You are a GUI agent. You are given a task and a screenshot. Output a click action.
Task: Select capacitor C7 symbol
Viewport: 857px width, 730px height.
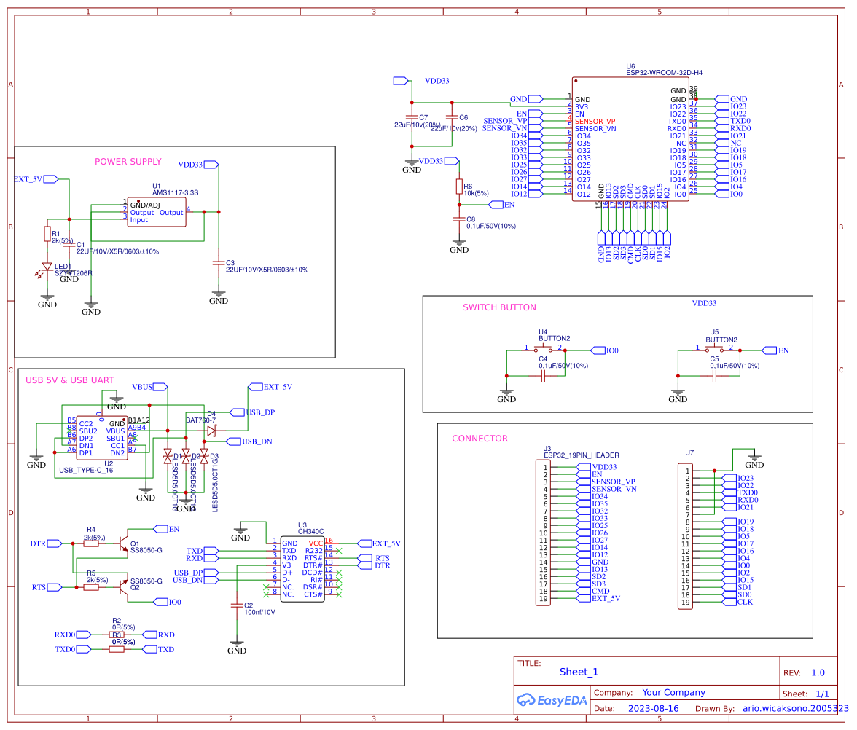click(412, 117)
